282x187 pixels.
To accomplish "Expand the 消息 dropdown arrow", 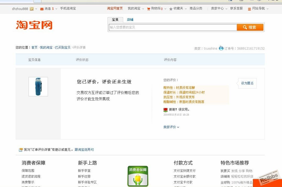I will pos(56,9).
